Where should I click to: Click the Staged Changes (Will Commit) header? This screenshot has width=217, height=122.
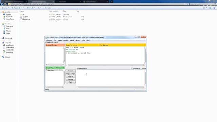click(55, 68)
